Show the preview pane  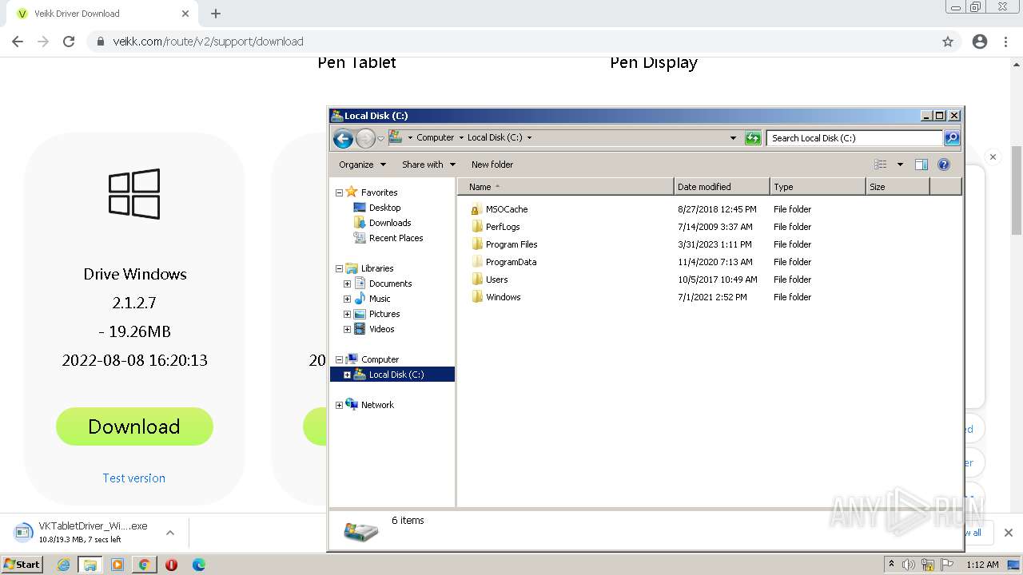pos(921,165)
